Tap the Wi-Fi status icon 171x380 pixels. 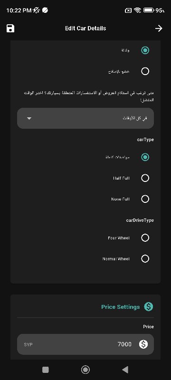(137, 10)
